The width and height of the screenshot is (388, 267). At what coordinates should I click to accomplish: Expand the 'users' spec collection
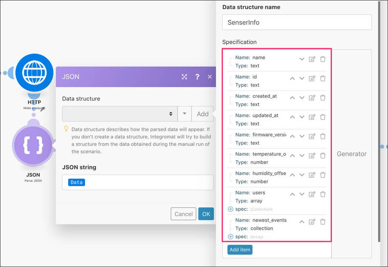(x=231, y=209)
